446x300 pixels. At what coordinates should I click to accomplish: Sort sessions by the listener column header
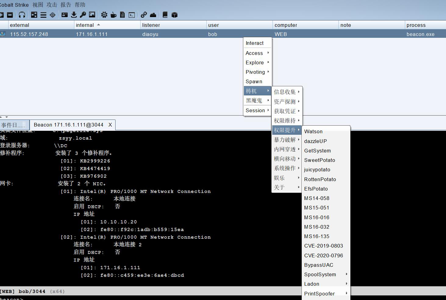(x=173, y=25)
